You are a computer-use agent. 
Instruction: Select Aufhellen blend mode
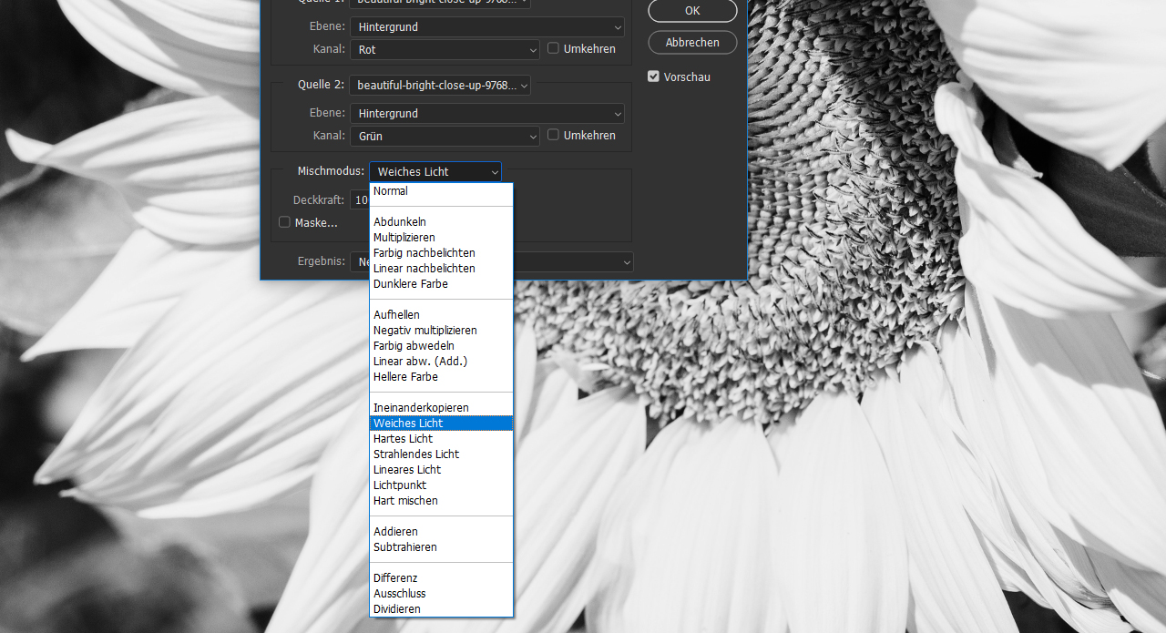point(441,315)
